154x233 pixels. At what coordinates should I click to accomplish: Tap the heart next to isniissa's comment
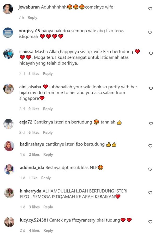[x=151, y=53]
